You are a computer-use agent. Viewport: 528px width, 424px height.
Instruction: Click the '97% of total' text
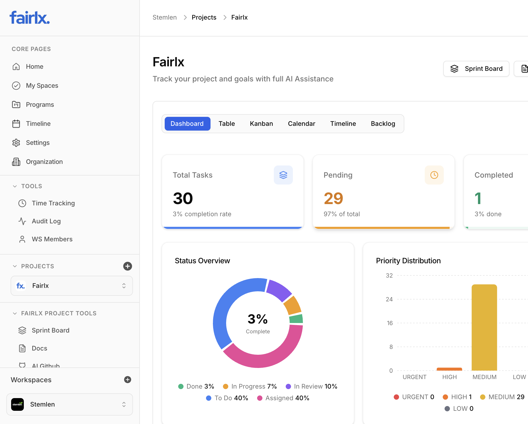pos(342,214)
